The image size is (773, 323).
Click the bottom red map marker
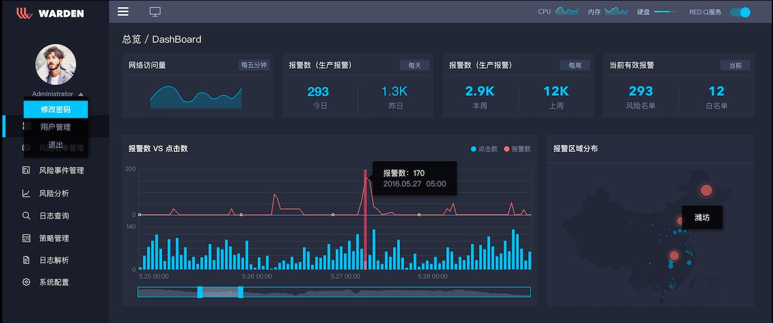pos(674,255)
